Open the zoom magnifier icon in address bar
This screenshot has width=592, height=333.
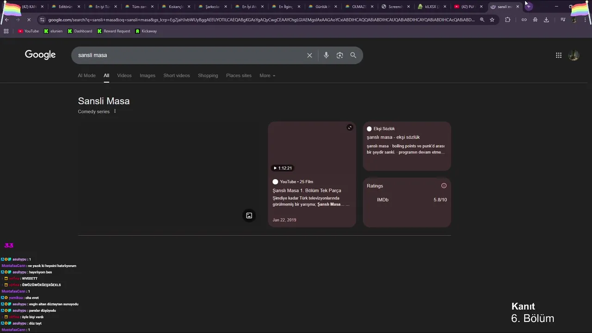tap(482, 20)
